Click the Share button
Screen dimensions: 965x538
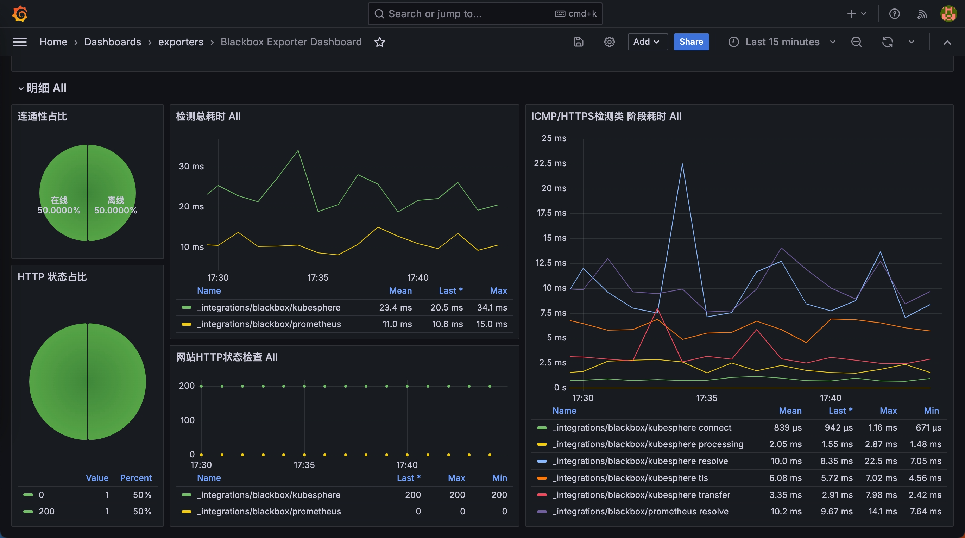tap(691, 42)
